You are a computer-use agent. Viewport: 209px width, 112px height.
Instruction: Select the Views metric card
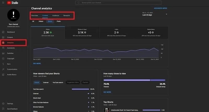(x=48, y=32)
